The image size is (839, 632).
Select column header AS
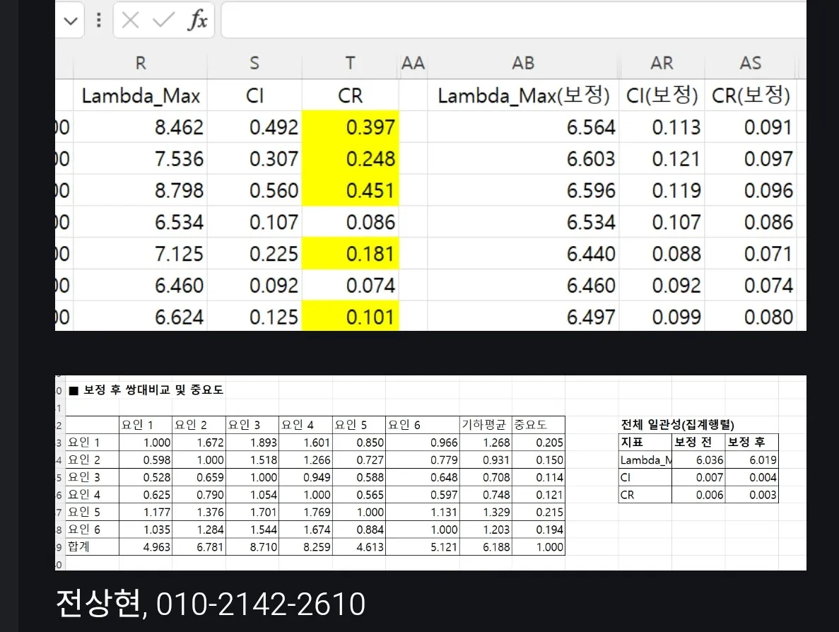(x=751, y=64)
